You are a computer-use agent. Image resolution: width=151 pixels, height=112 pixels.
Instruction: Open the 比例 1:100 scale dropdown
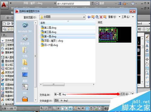pyautogui.click(x=15, y=108)
